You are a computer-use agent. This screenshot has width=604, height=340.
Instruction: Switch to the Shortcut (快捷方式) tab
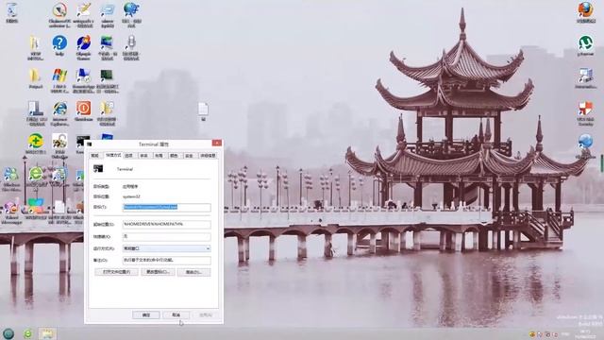pos(113,155)
